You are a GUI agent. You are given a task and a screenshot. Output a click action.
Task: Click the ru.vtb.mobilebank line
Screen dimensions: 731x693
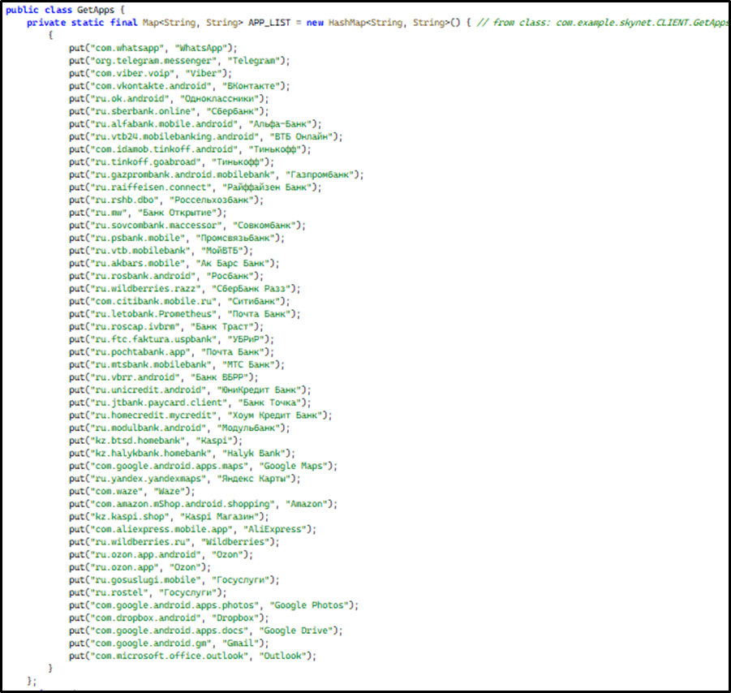pos(161,251)
